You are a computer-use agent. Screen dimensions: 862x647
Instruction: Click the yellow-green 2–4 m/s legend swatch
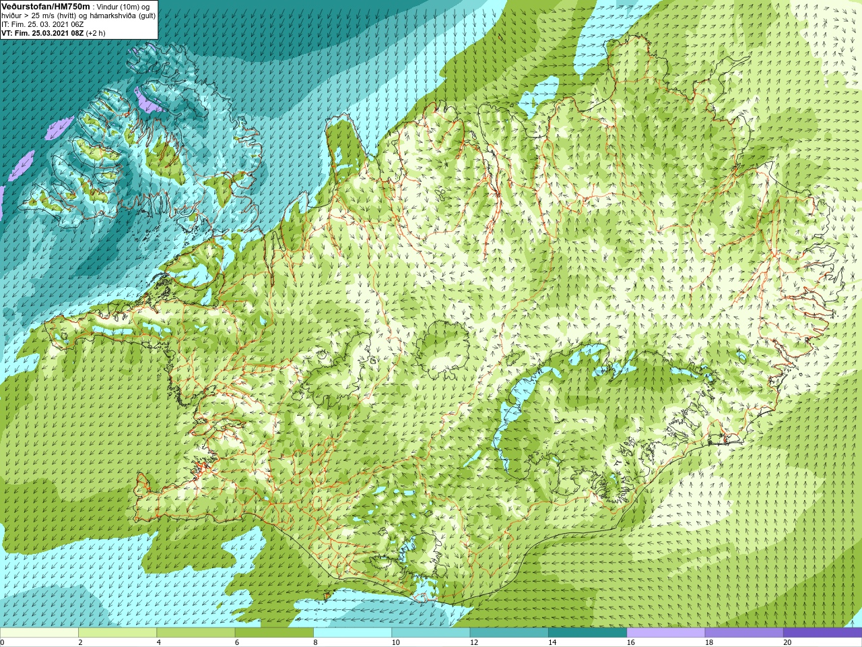[117, 633]
